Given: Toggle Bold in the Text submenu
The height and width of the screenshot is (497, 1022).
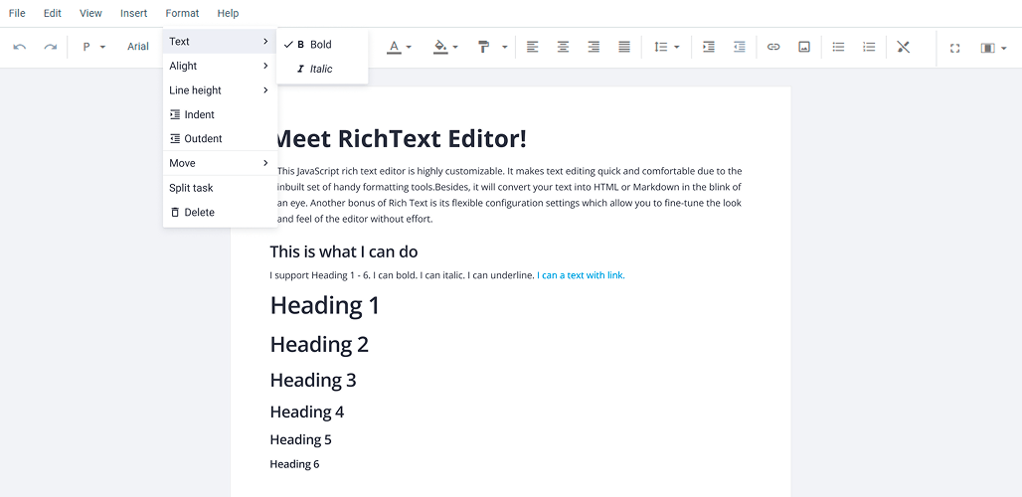Looking at the screenshot, I should tap(322, 45).
